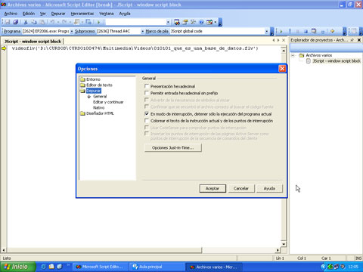
Task: Open the Edición menu
Action: coord(29,14)
